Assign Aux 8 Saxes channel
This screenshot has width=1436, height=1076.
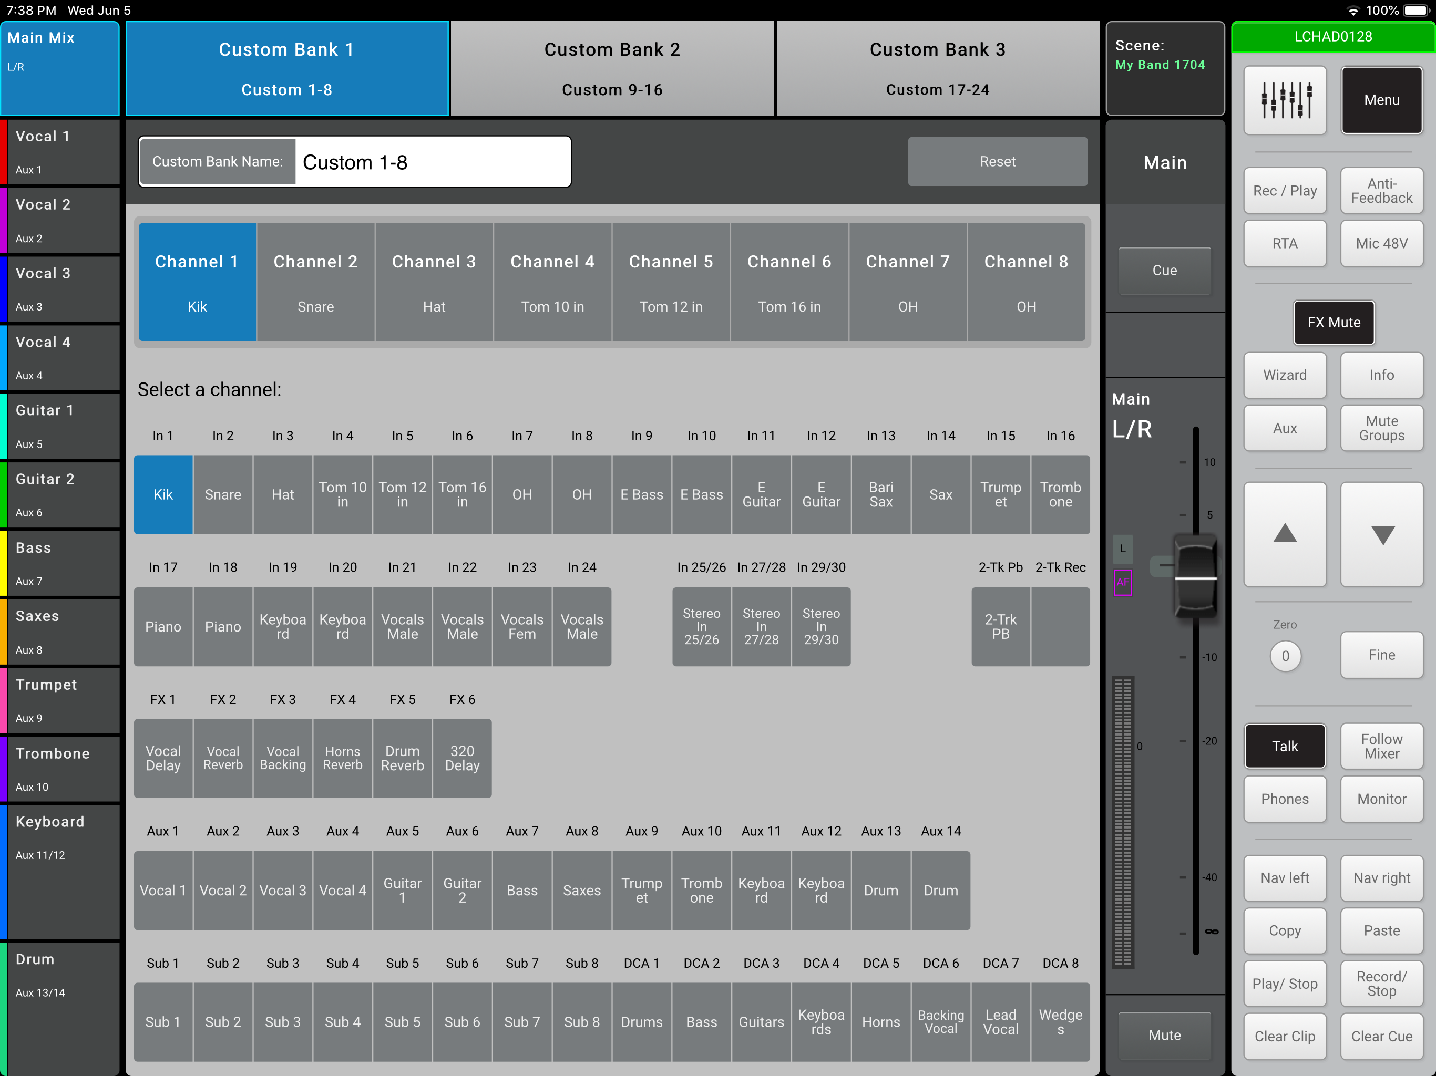coord(582,891)
